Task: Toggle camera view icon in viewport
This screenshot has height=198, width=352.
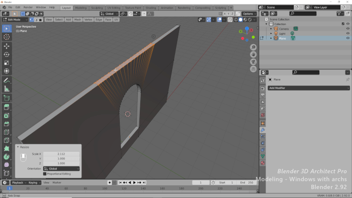Action: coord(253,62)
